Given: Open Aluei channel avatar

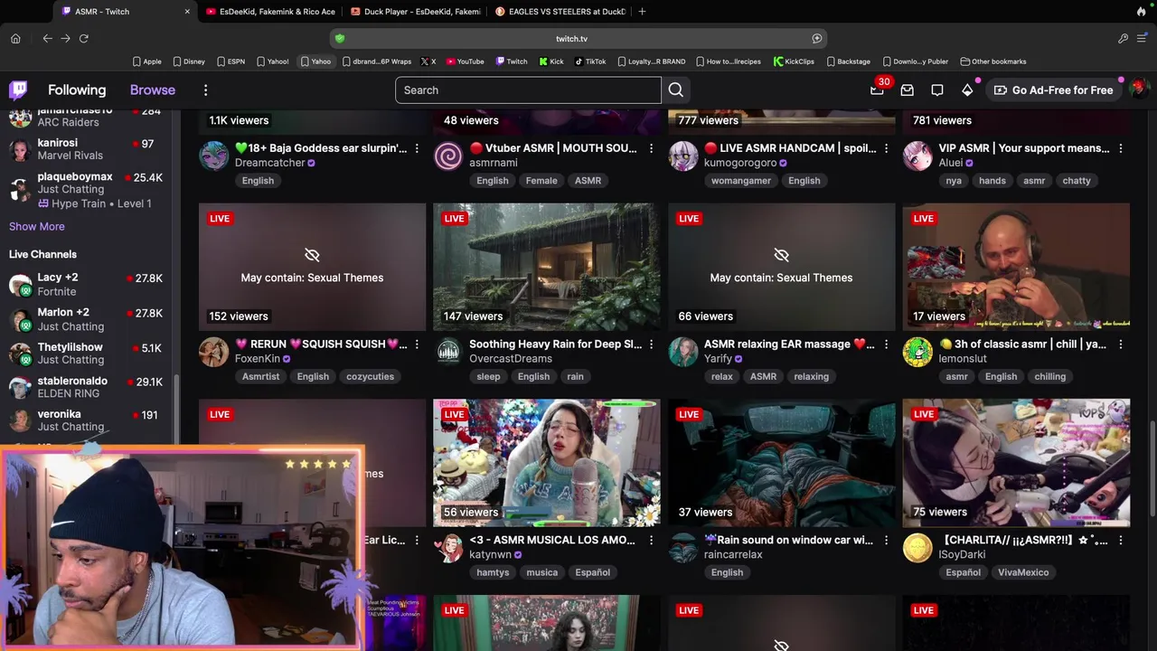Looking at the screenshot, I should (917, 156).
